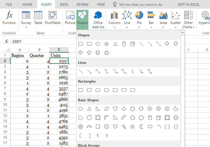This screenshot has height=147, width=210.
Task: Select the cell containing 4866
Action: (x=59, y=99)
